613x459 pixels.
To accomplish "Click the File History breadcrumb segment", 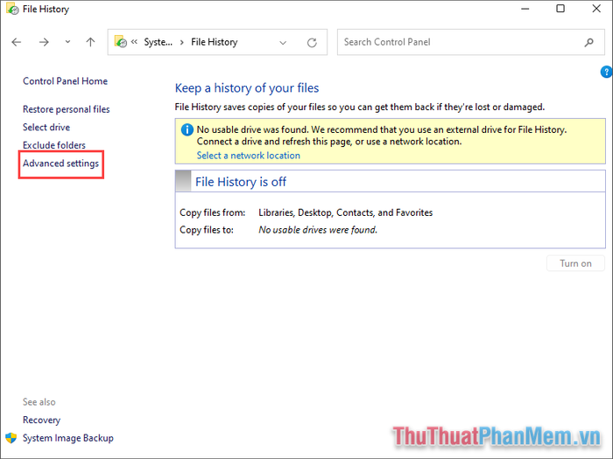I will click(x=215, y=42).
